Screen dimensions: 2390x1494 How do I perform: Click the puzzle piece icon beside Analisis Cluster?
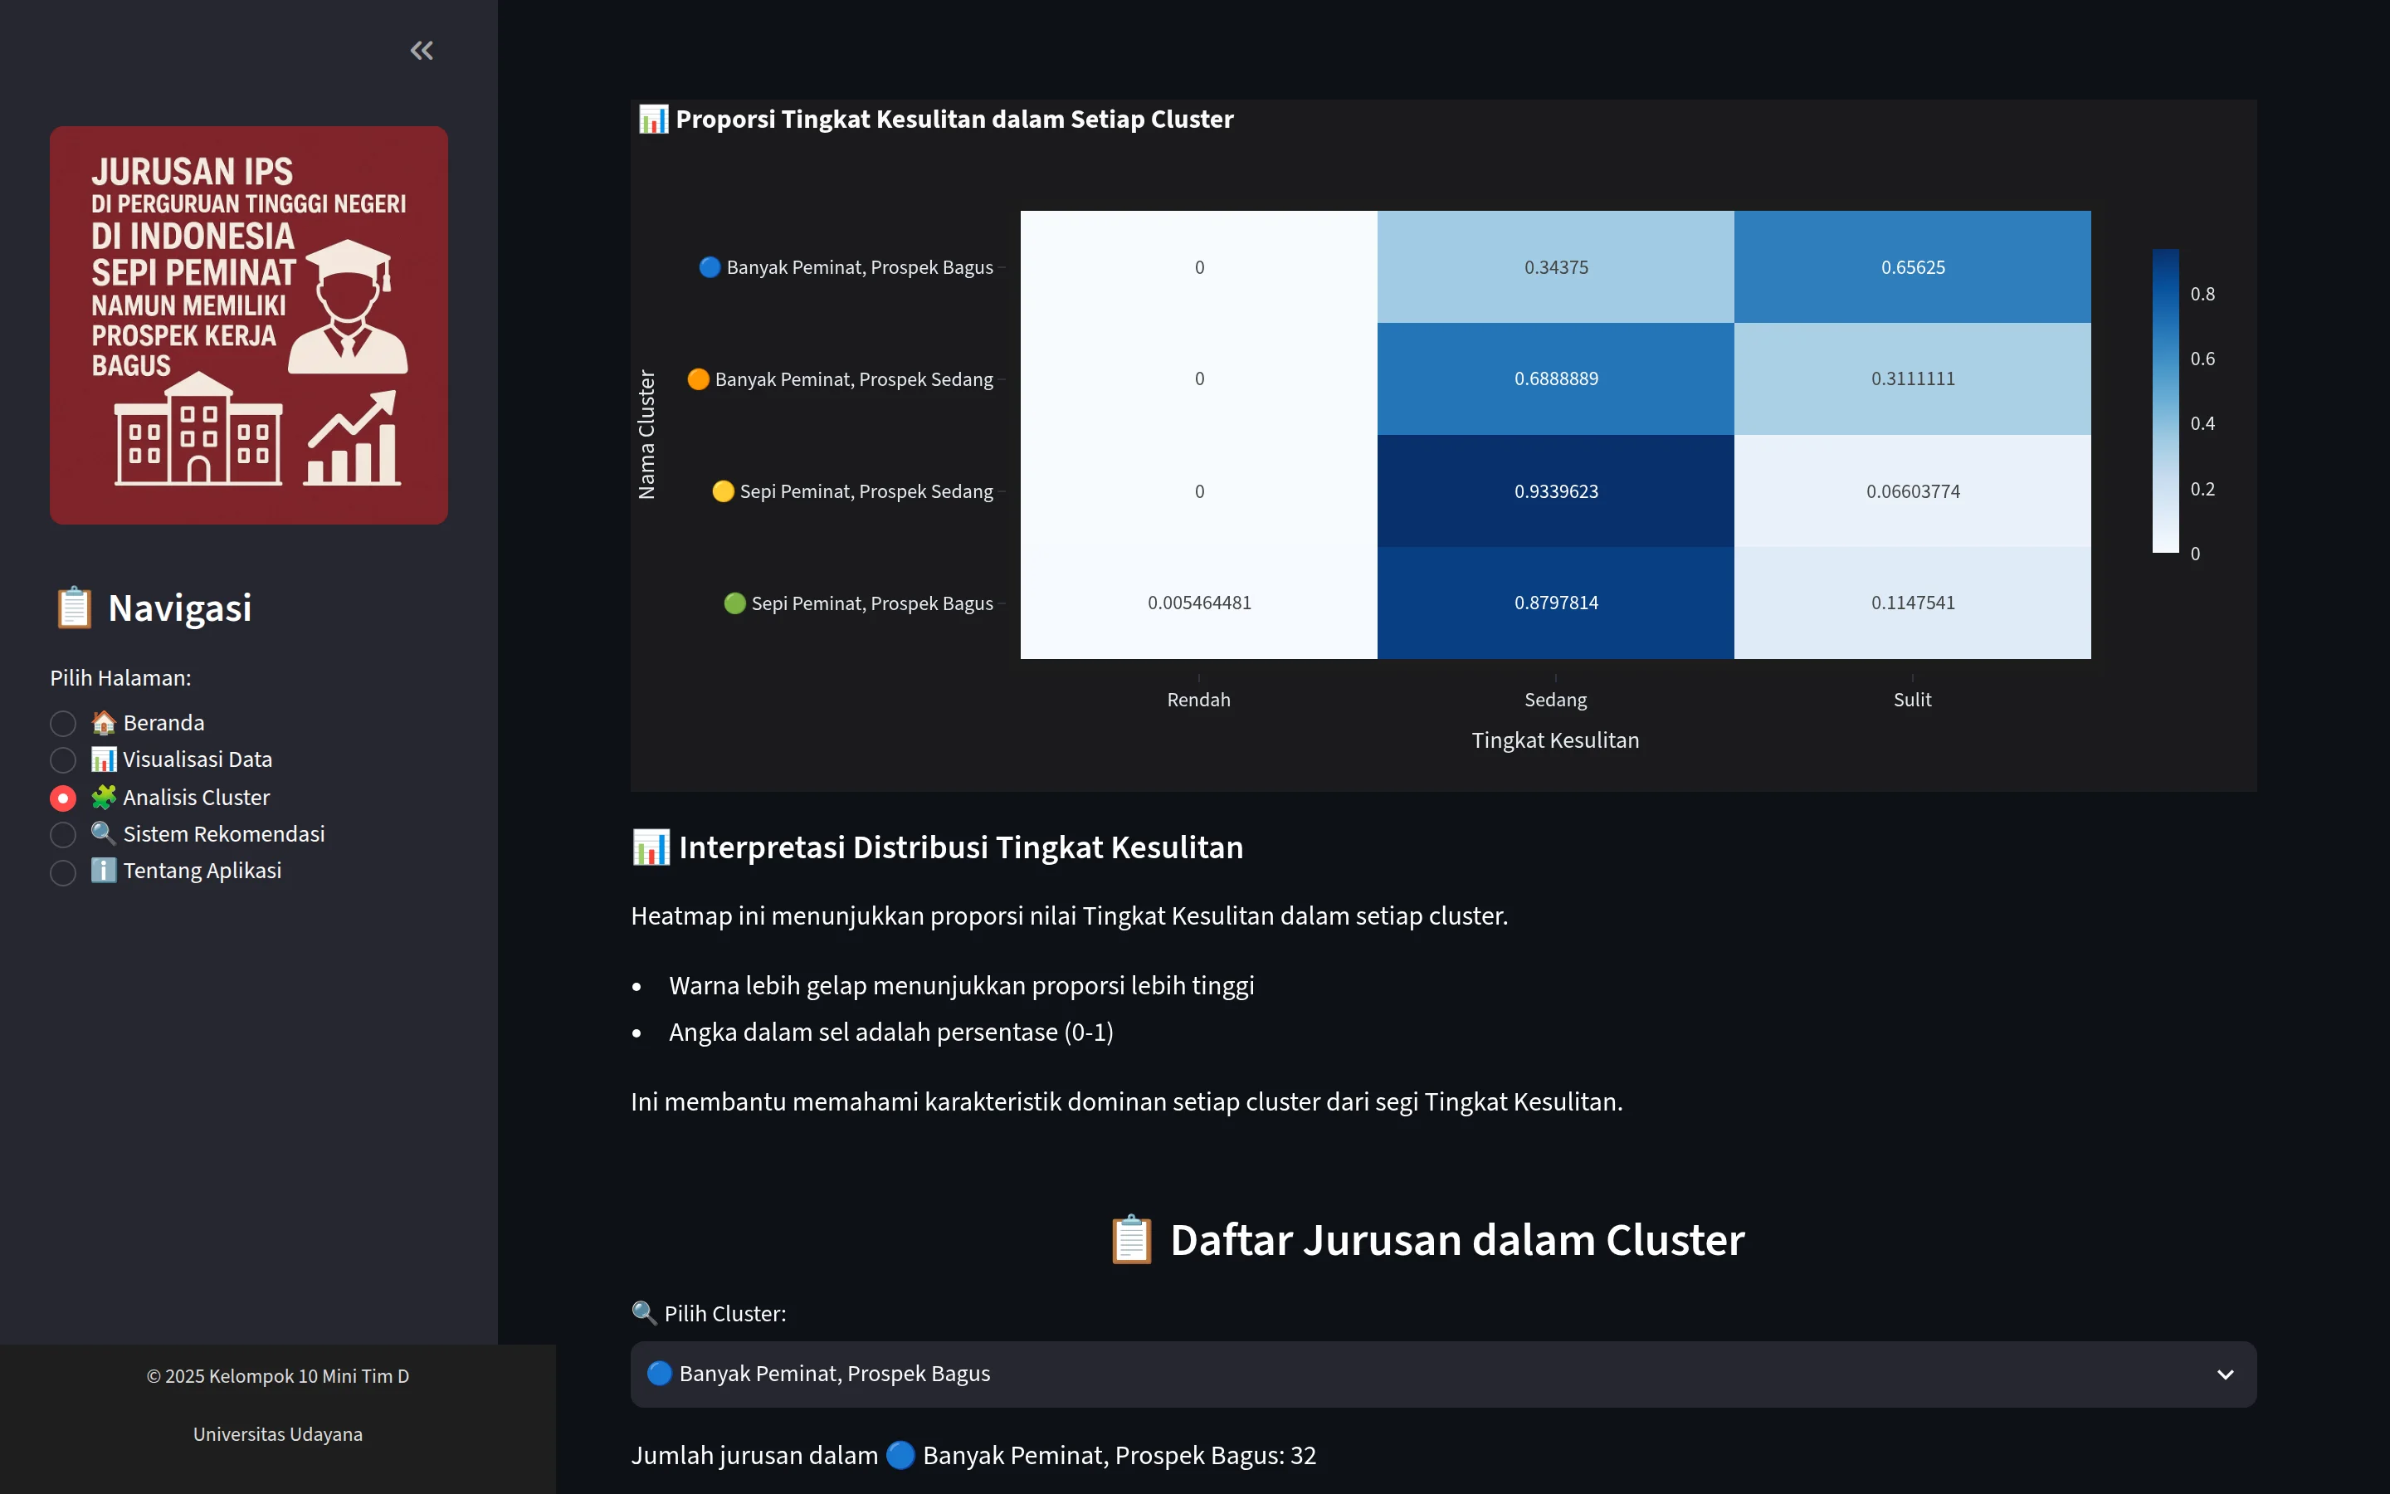pos(104,798)
